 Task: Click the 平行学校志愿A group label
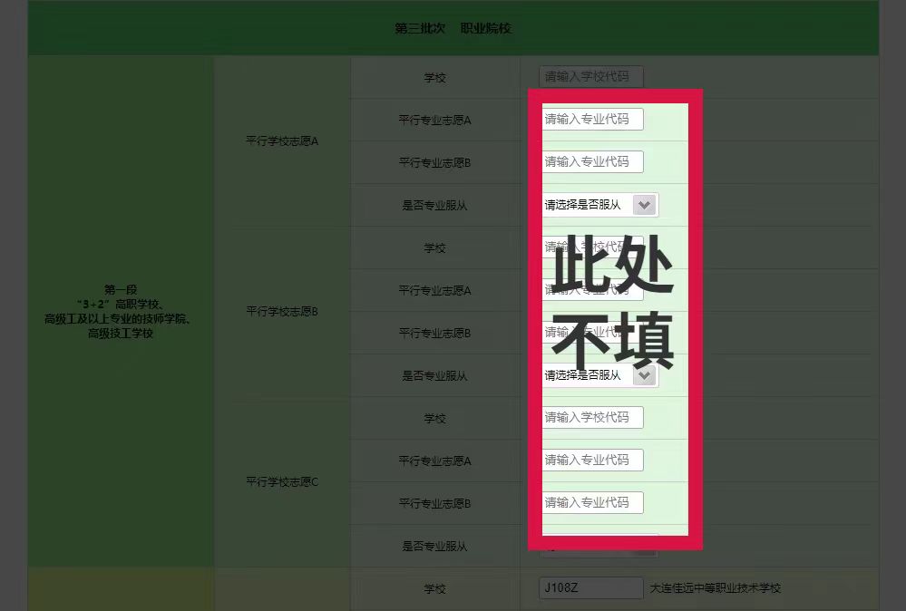coord(282,141)
